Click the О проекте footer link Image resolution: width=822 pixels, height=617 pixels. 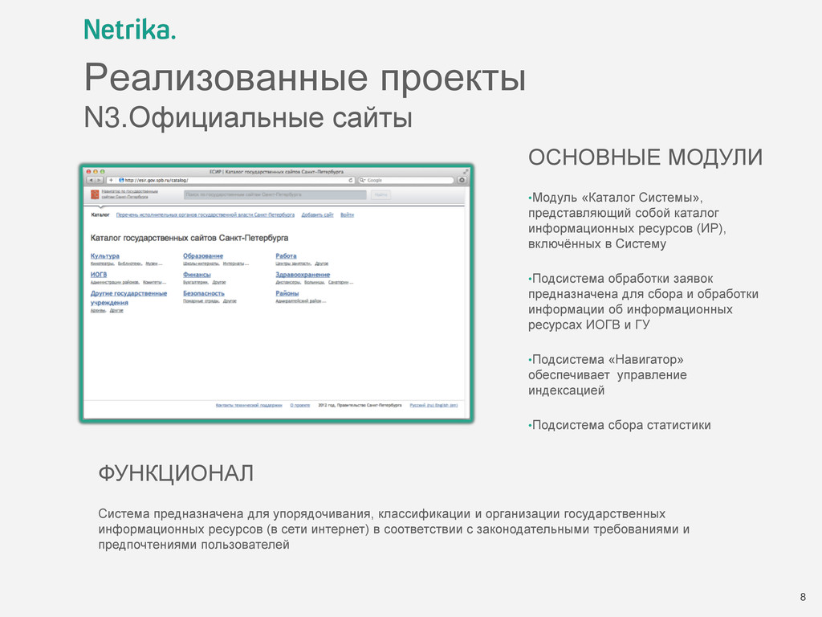(300, 405)
